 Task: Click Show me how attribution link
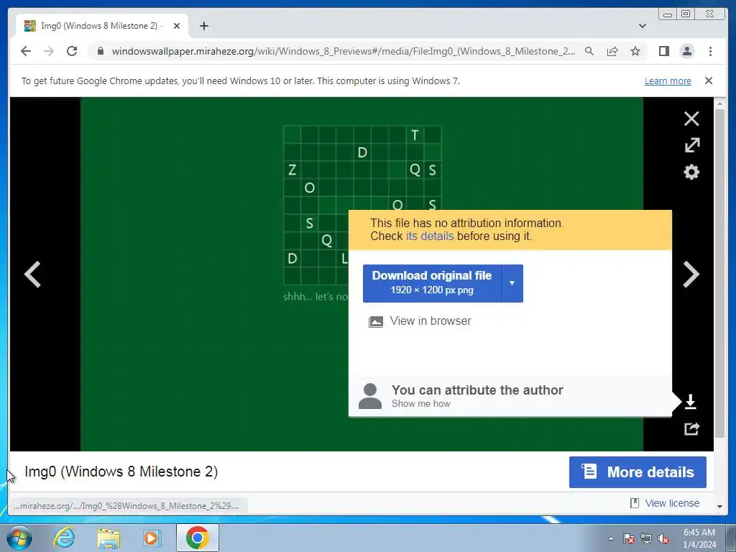(420, 404)
